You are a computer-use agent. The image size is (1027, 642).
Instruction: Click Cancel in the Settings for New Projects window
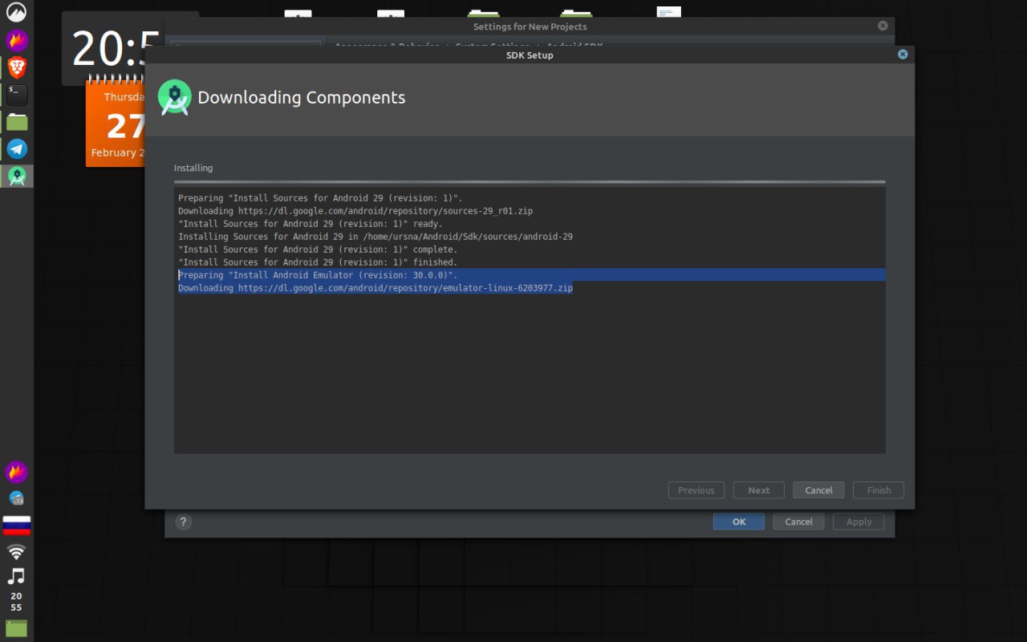coord(798,522)
